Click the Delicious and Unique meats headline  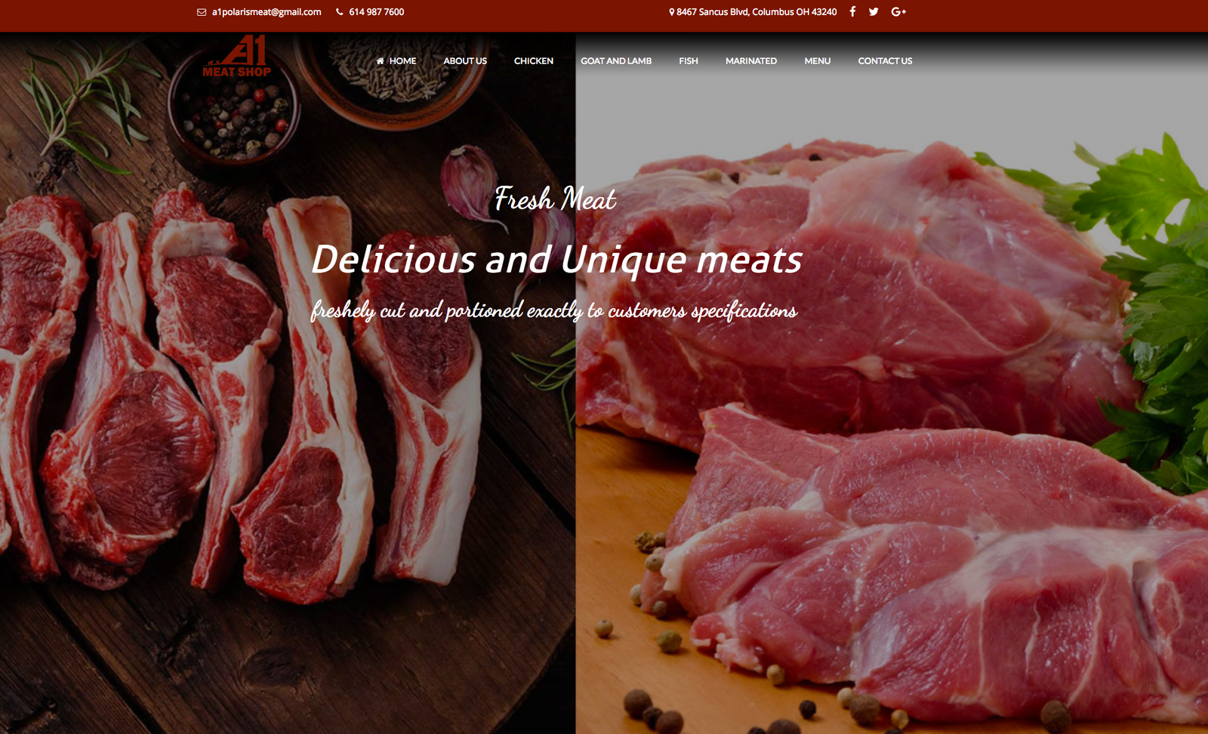coord(557,259)
